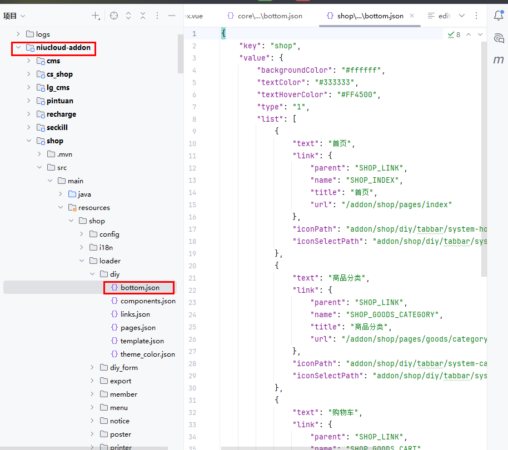Open the Maven tool window icon
Viewport: 508px width, 450px height.
coord(499,59)
